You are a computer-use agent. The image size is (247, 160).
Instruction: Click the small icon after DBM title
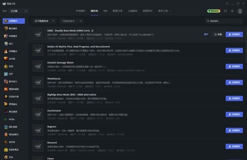click(93, 31)
